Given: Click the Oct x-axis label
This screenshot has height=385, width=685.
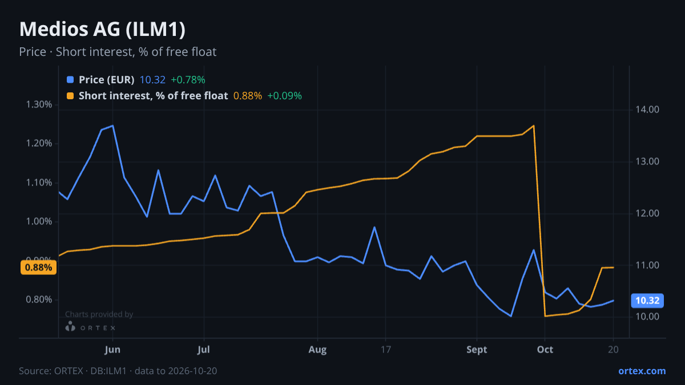Looking at the screenshot, I should click(x=545, y=350).
